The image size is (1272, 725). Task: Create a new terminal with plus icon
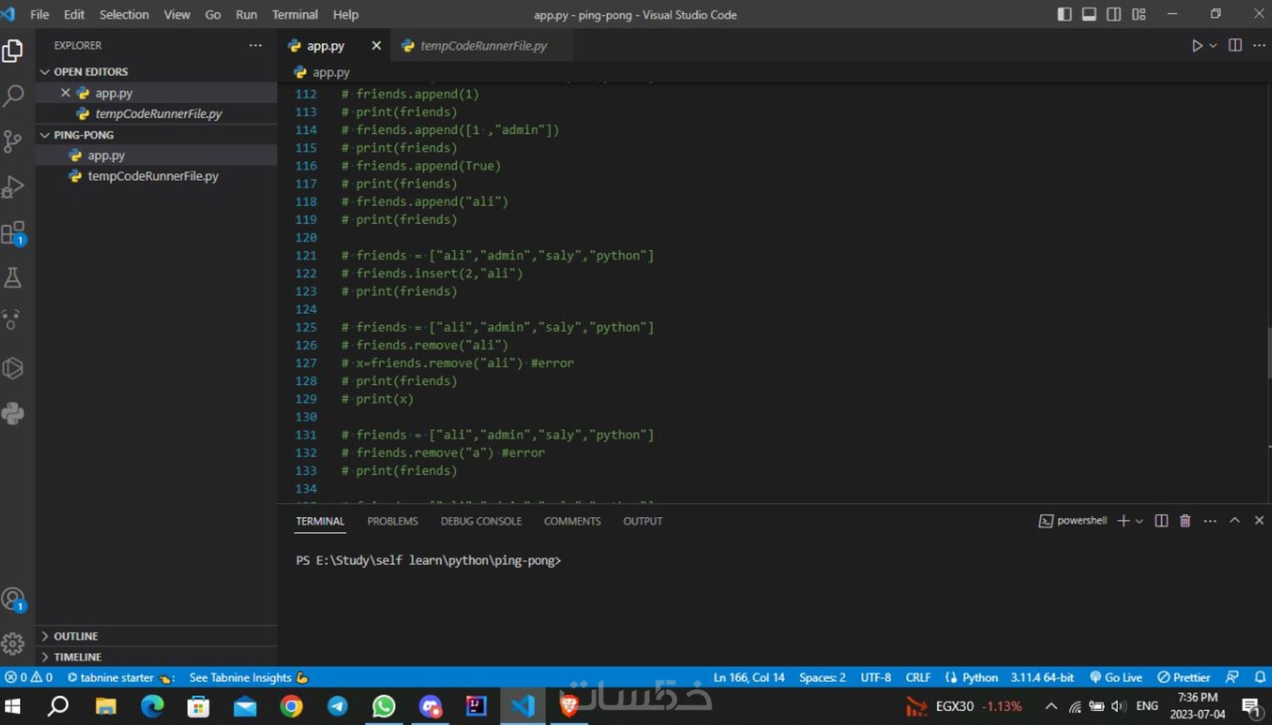1123,521
